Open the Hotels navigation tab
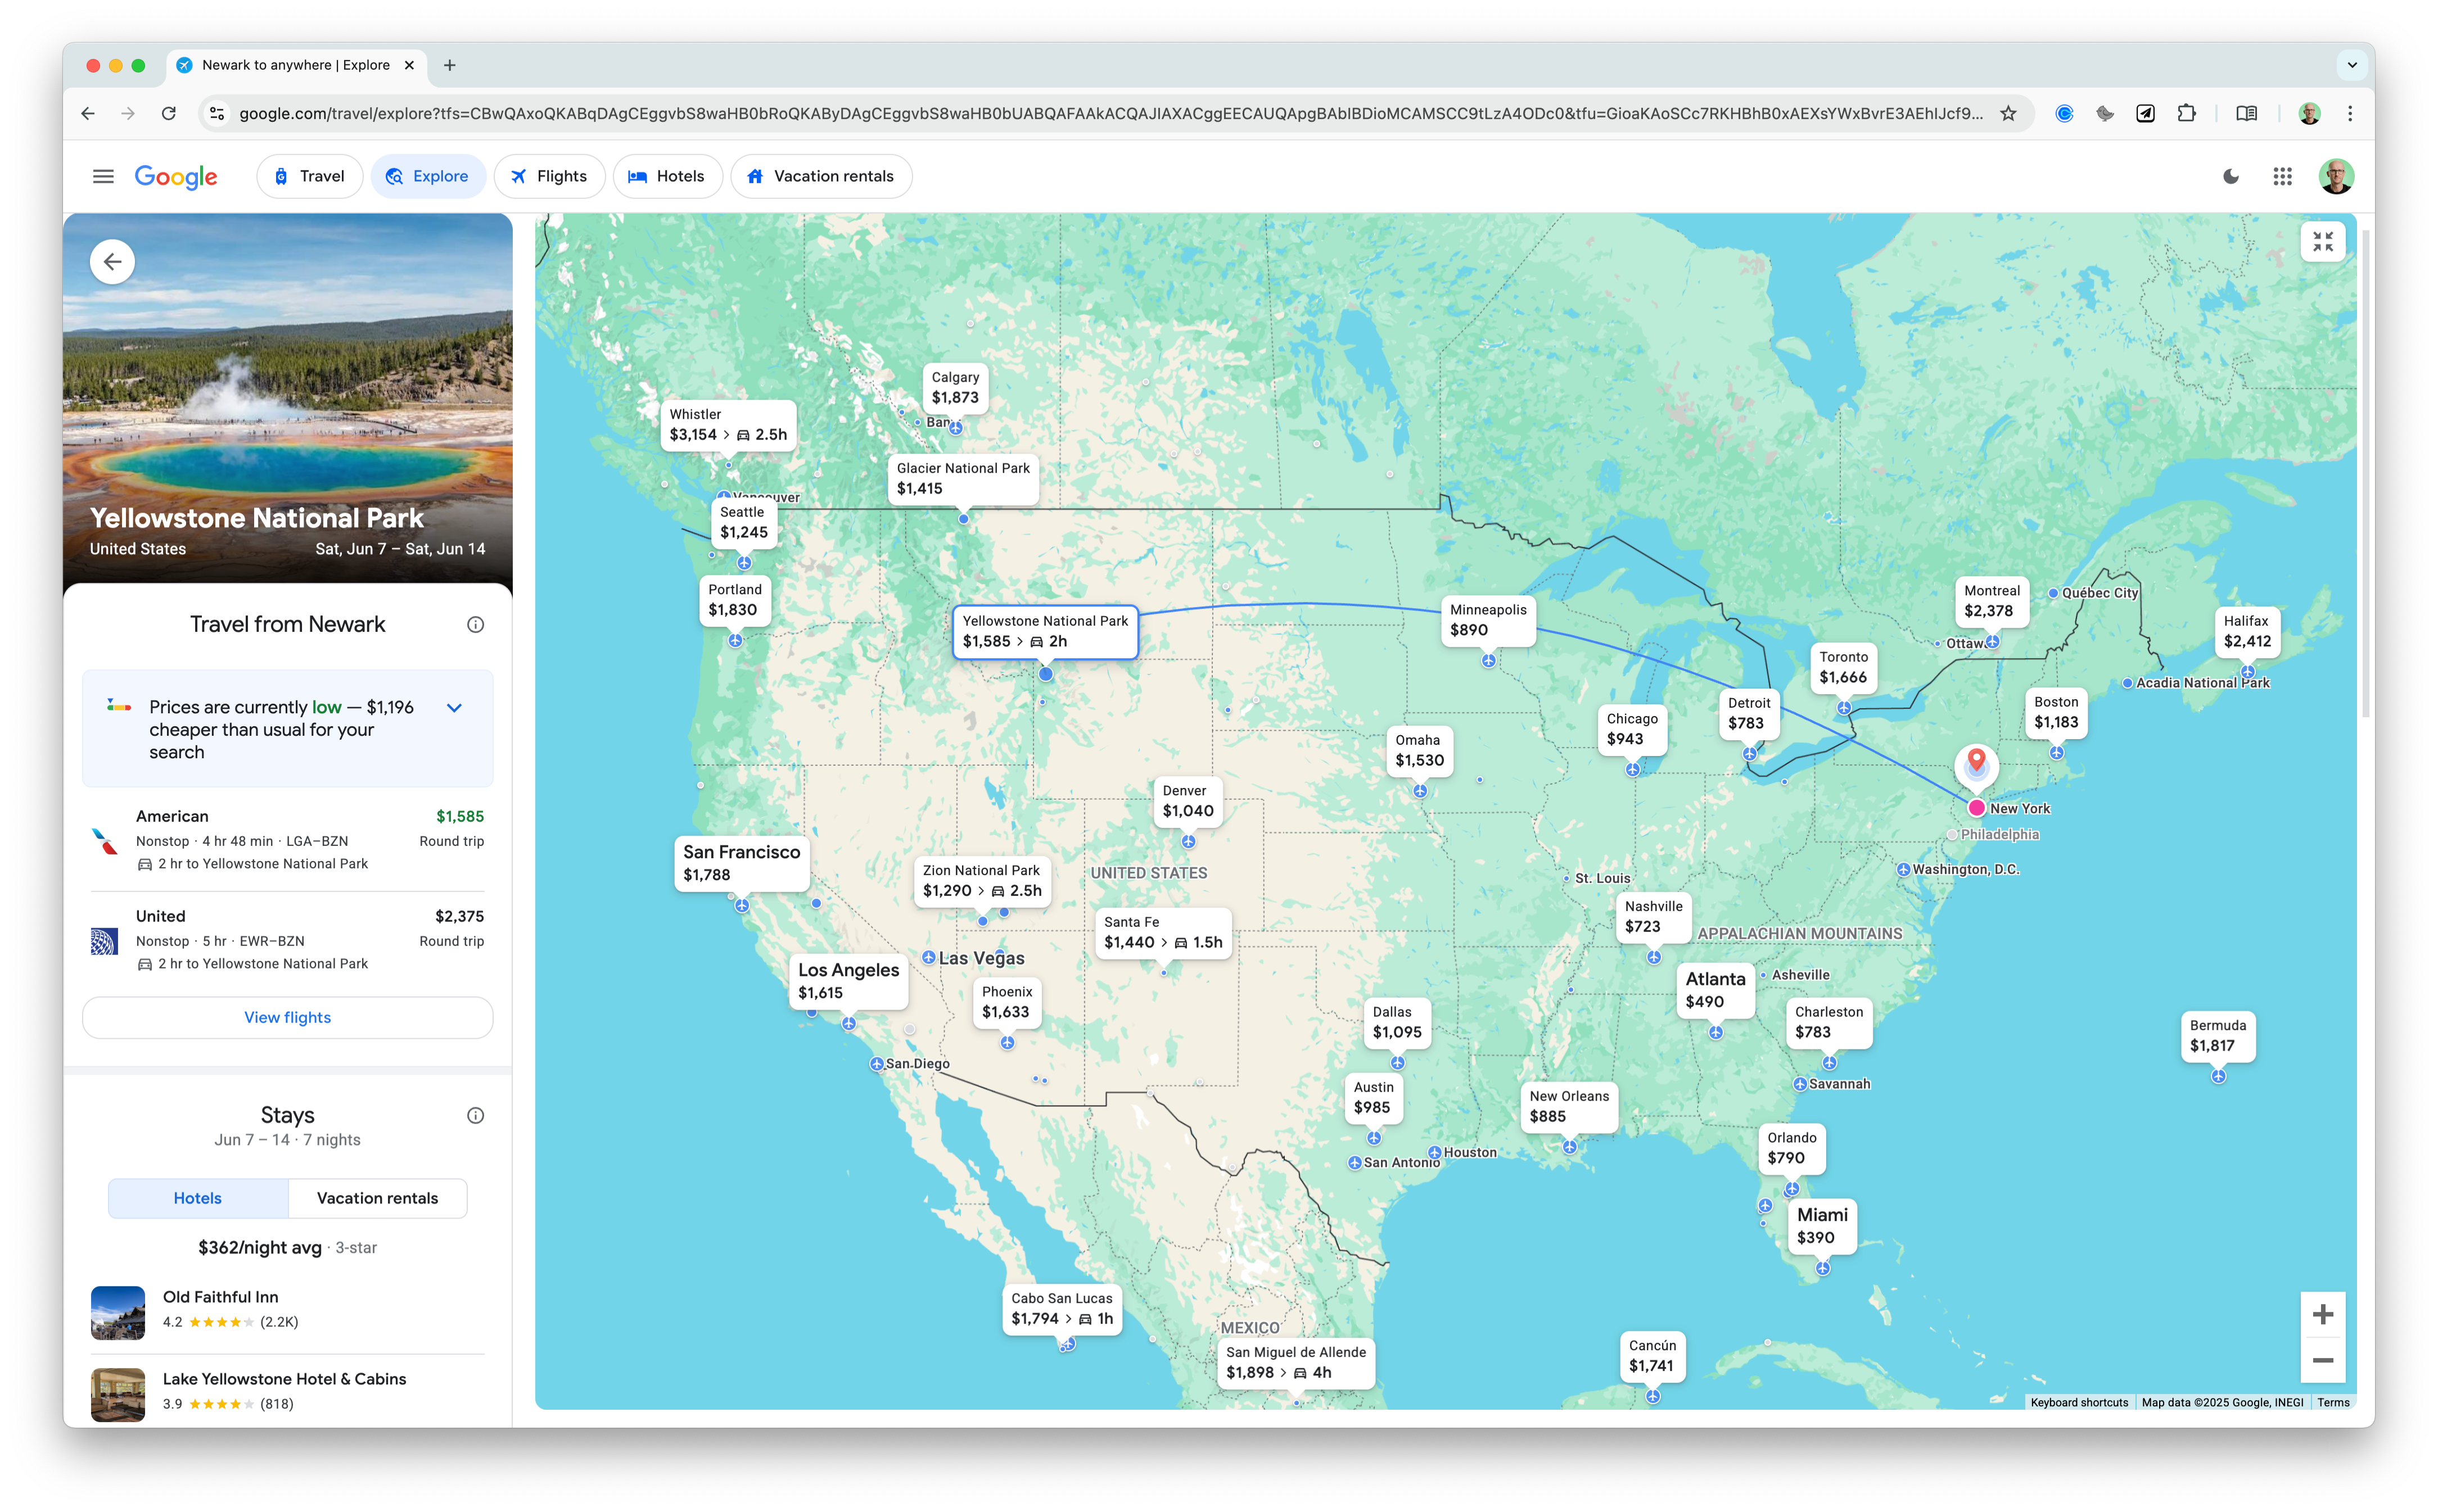Viewport: 2438px width, 1512px height. click(x=667, y=176)
